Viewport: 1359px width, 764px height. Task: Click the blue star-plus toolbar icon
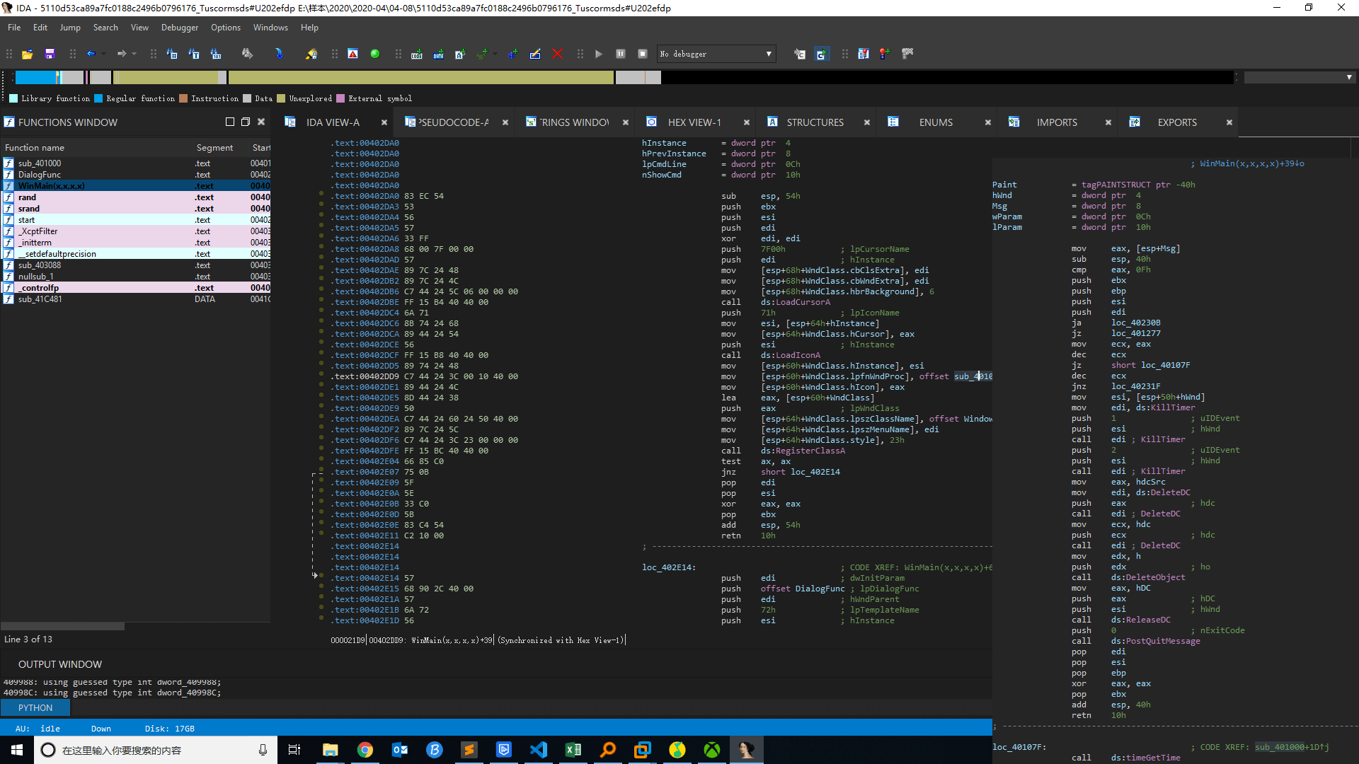pos(512,54)
